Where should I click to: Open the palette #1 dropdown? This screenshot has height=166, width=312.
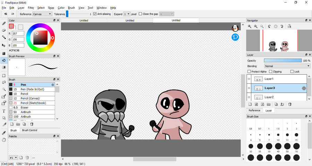click(x=14, y=158)
